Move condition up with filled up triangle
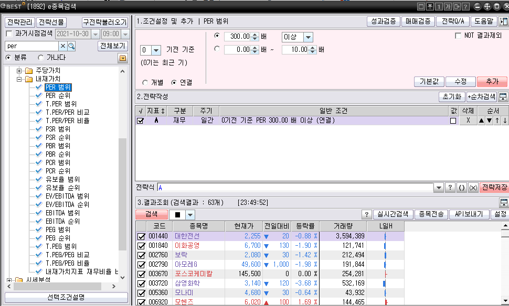The image size is (509, 306). coord(481,121)
